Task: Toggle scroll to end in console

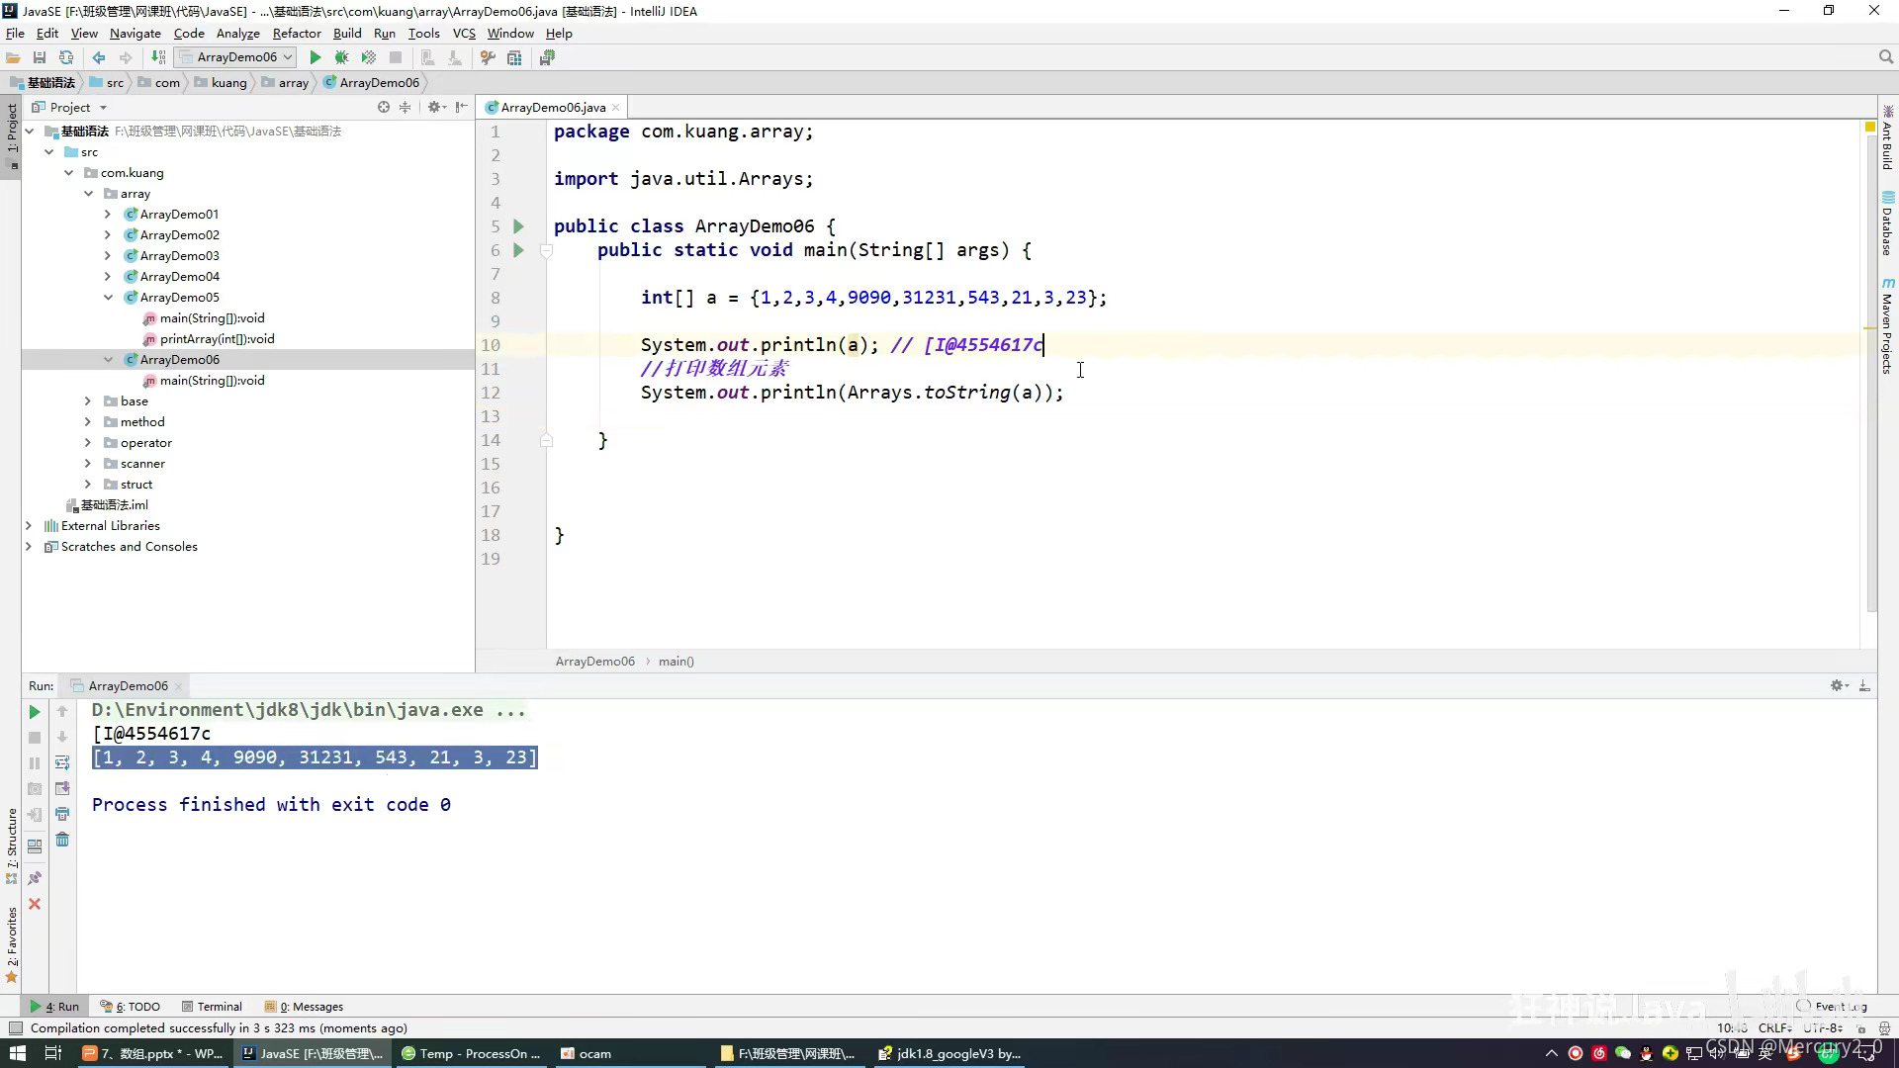Action: (x=62, y=788)
